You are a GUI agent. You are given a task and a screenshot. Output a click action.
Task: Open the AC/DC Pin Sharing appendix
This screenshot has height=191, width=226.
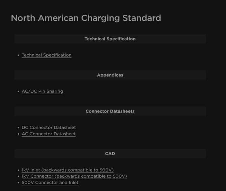42,91
